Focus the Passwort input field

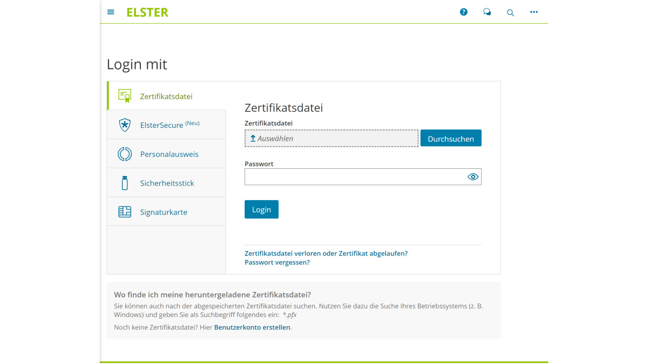363,177
